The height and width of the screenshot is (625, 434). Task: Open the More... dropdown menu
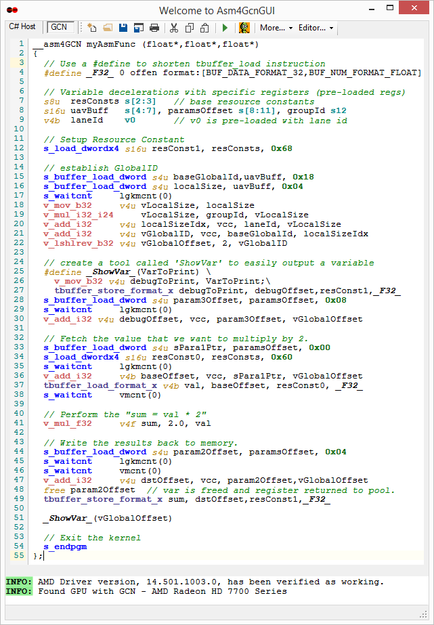point(276,28)
